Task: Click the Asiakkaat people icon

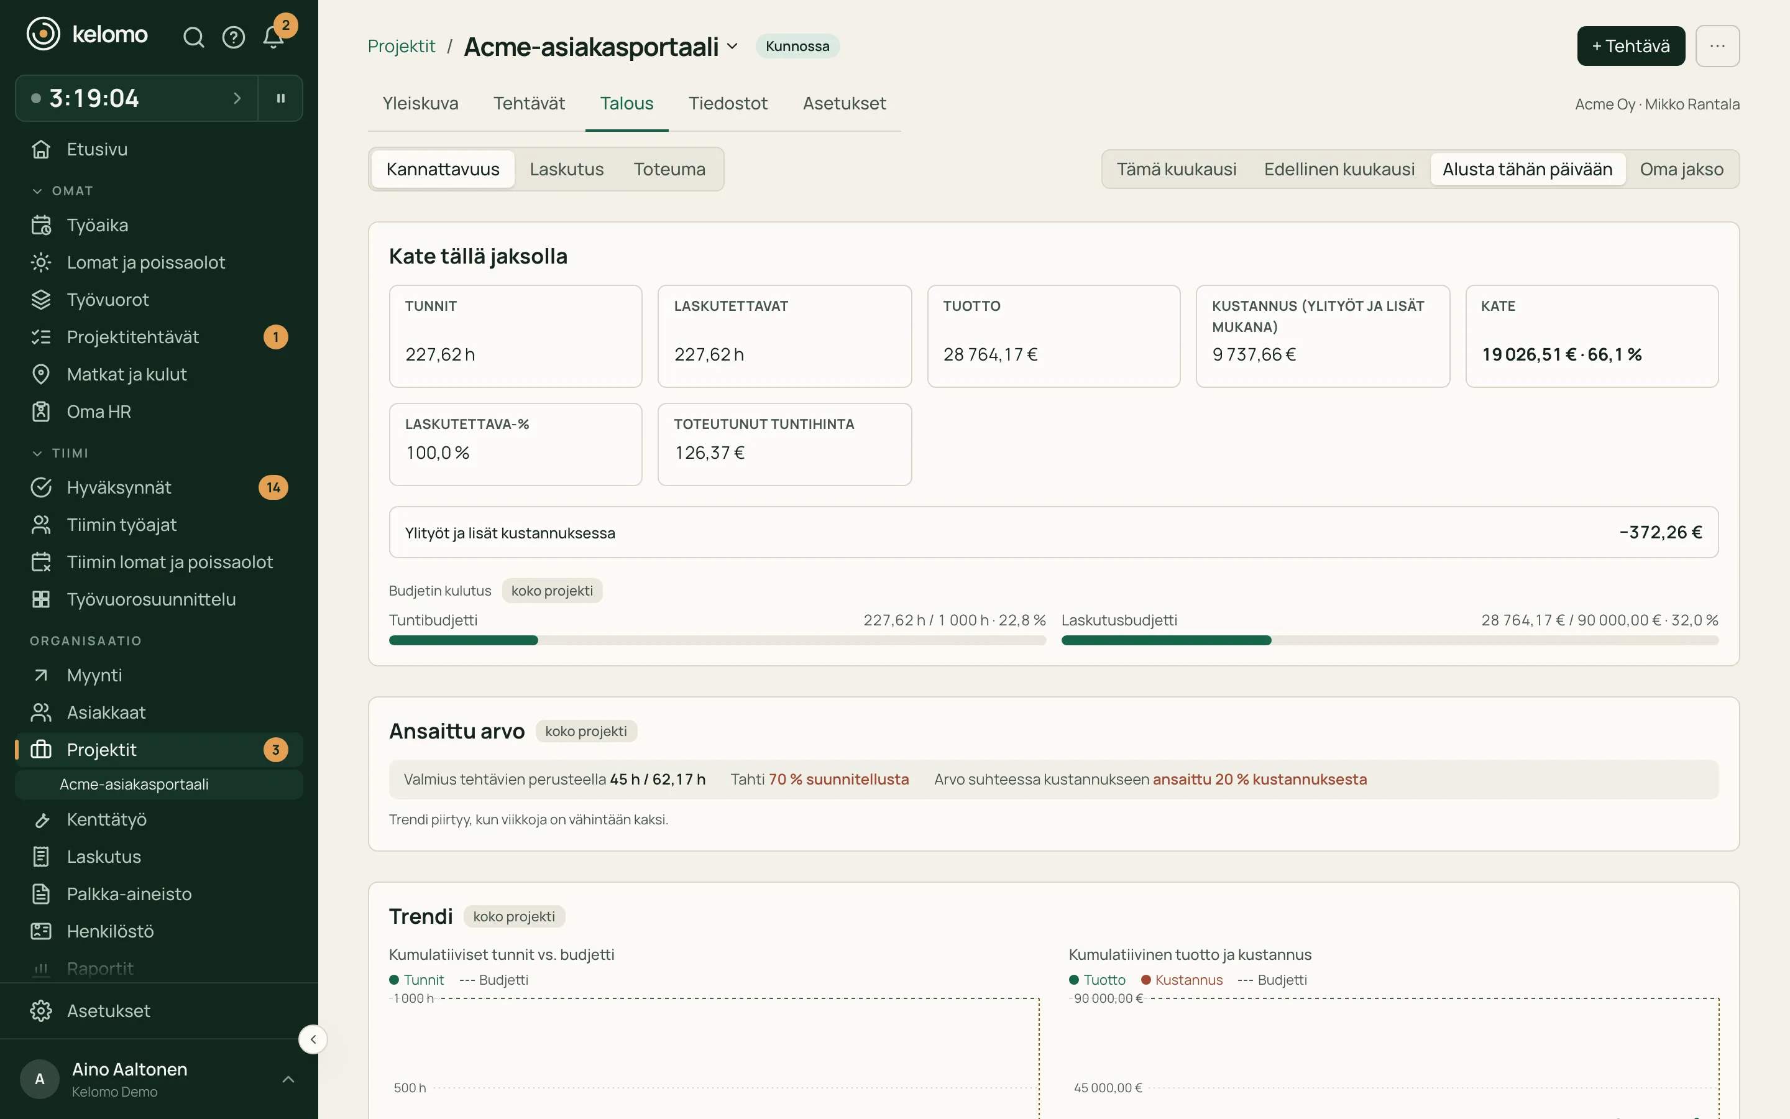Action: click(x=40, y=712)
